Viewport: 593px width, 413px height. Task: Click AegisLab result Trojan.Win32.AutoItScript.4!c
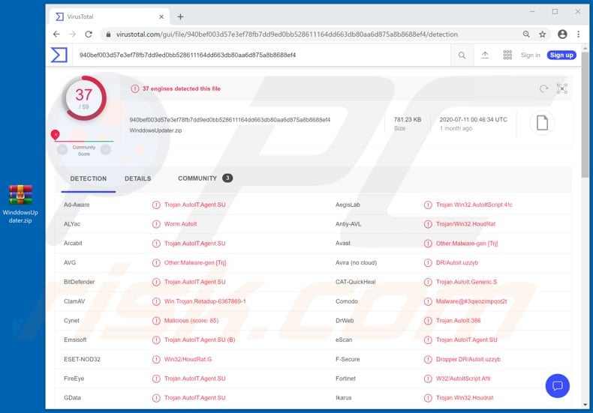474,205
